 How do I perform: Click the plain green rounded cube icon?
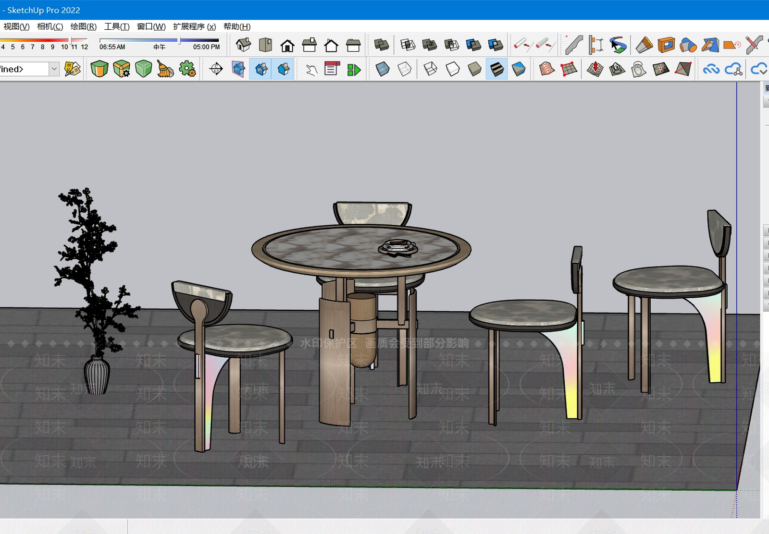pos(99,69)
